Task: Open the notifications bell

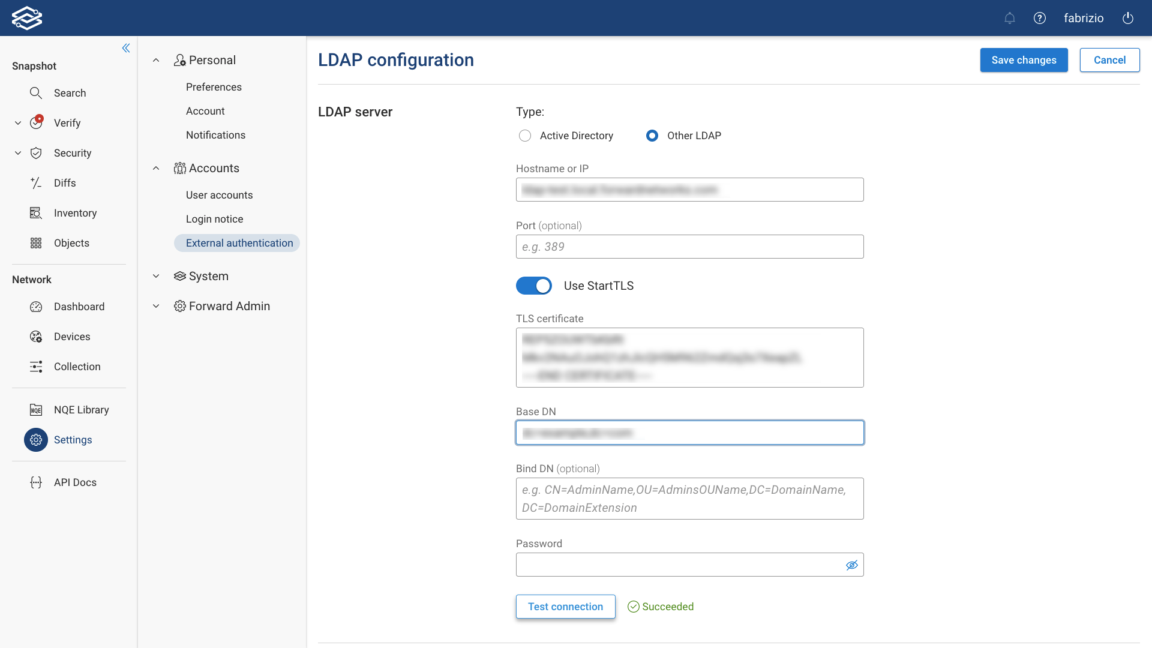Action: (1010, 18)
